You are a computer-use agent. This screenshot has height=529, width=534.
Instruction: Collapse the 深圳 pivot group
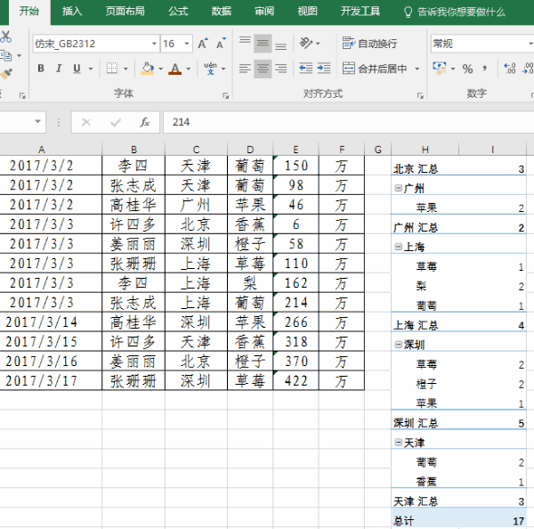399,344
